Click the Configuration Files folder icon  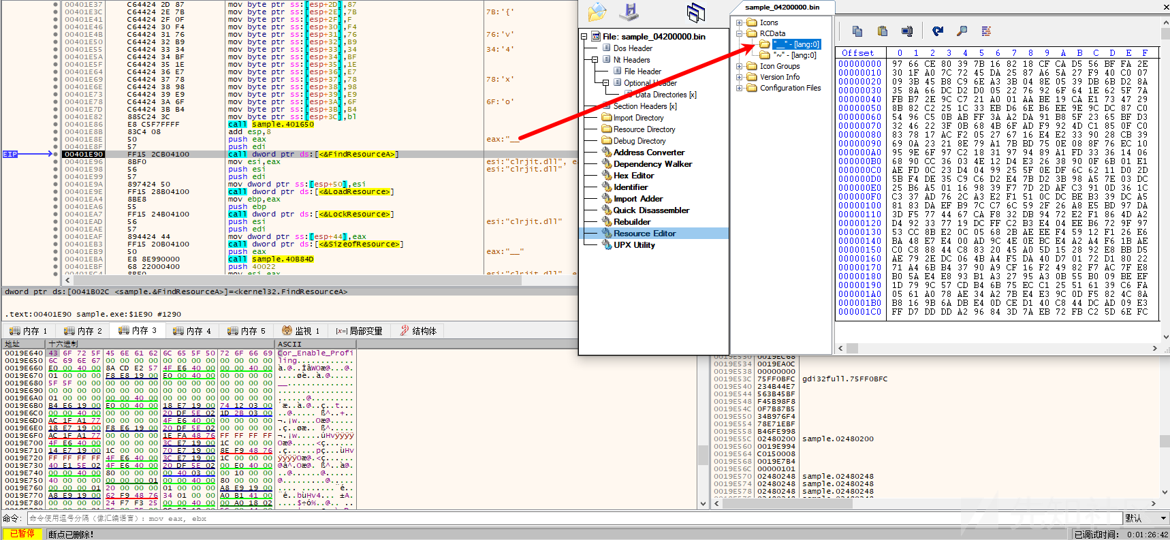752,88
